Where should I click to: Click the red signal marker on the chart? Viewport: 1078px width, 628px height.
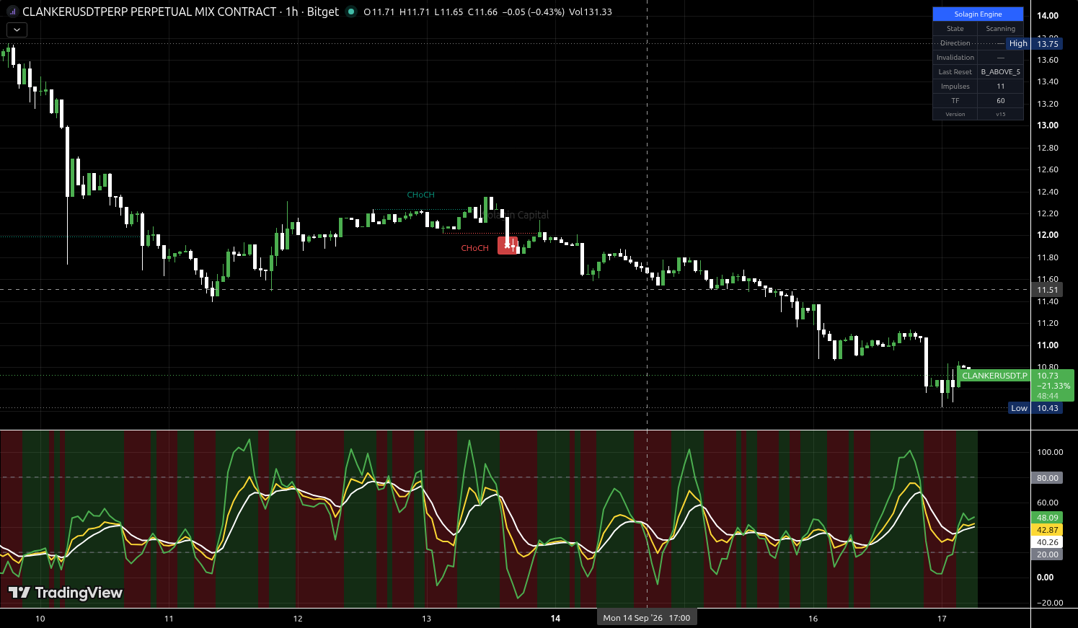508,245
